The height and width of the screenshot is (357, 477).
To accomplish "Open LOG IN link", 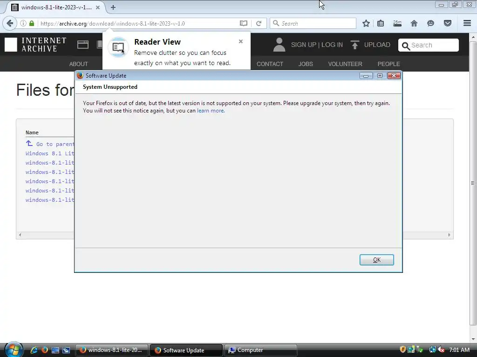I will tap(332, 45).
